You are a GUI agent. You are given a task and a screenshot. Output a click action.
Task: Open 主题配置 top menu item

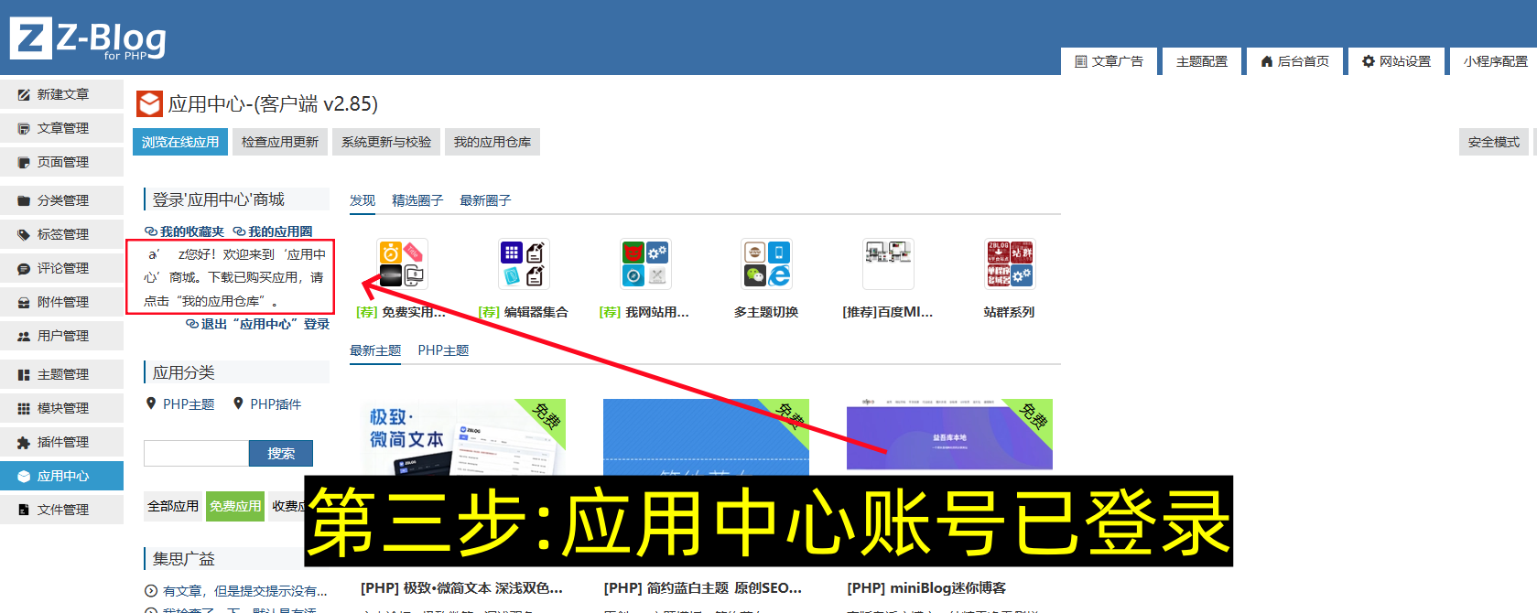pos(1201,61)
